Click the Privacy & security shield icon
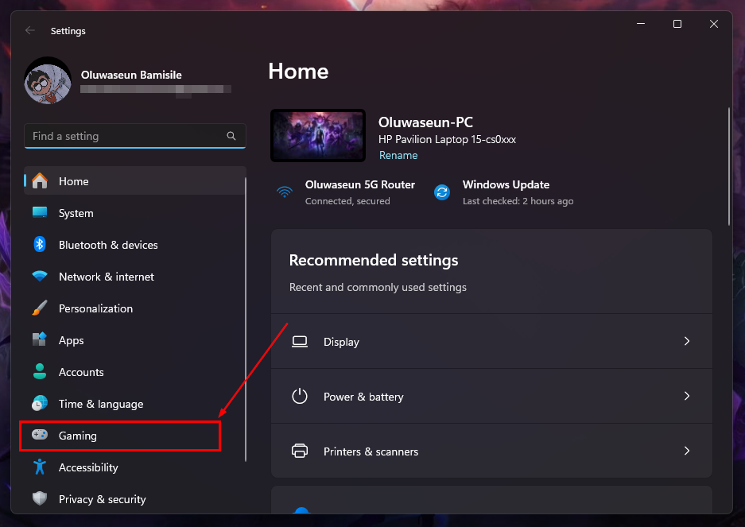 pos(40,498)
